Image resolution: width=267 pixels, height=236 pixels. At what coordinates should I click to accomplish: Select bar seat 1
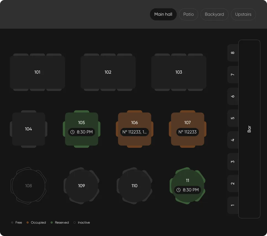click(232, 205)
